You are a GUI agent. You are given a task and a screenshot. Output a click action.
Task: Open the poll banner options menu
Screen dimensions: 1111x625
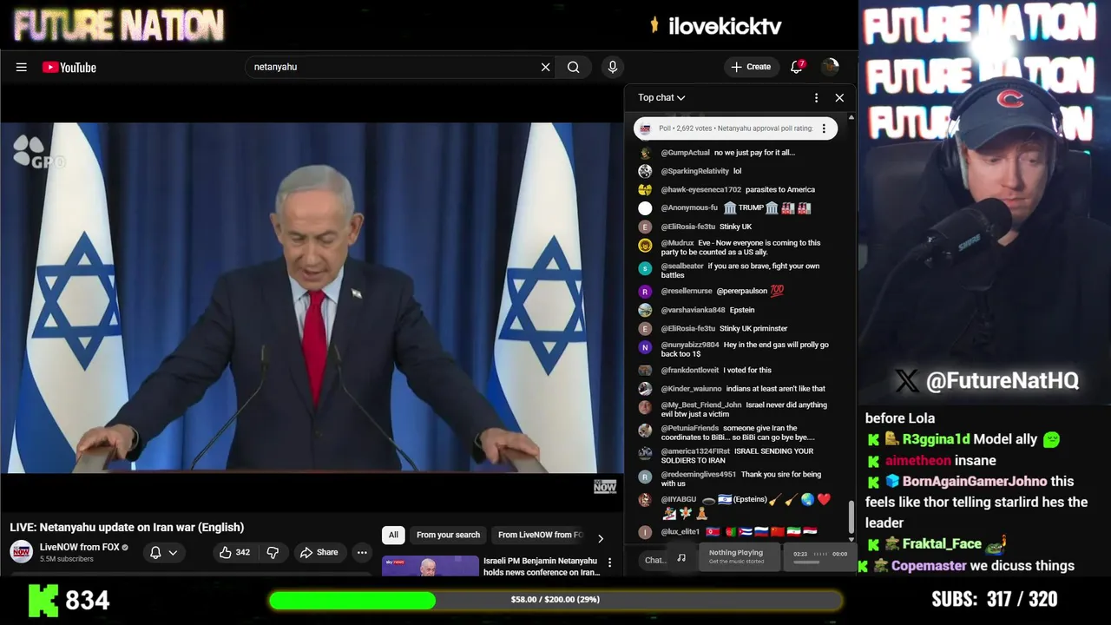tap(824, 128)
